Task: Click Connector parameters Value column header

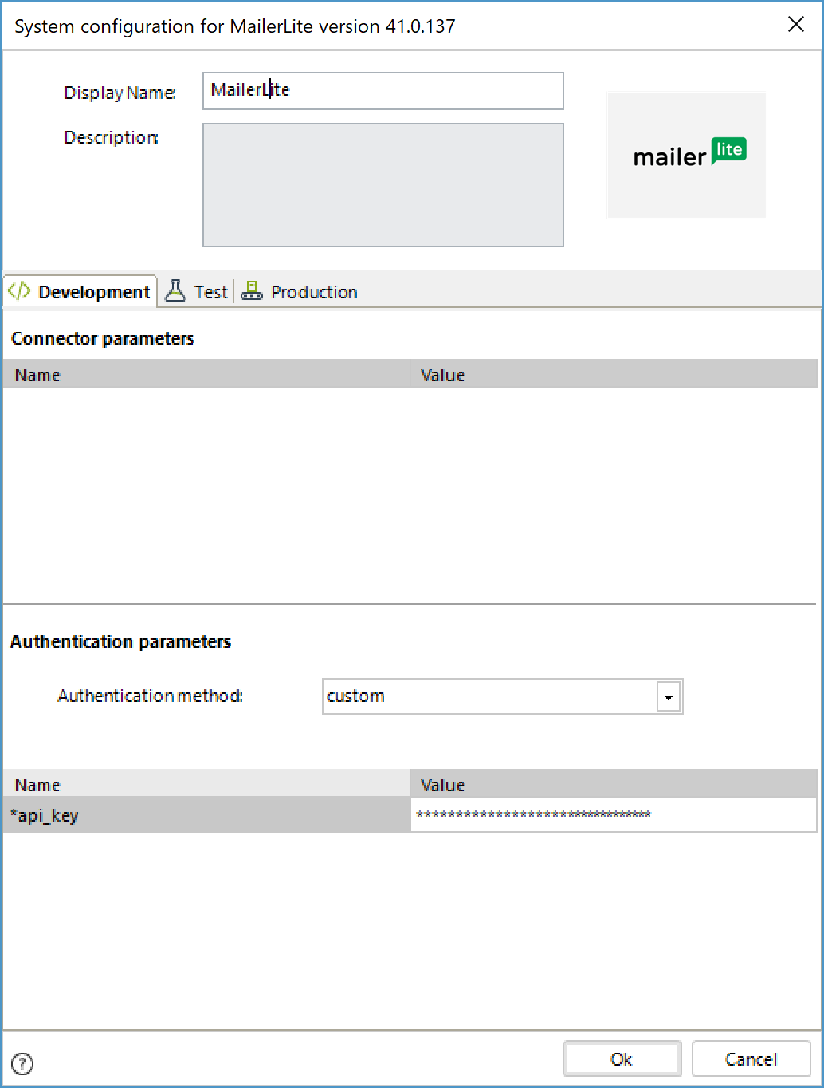Action: coord(614,374)
